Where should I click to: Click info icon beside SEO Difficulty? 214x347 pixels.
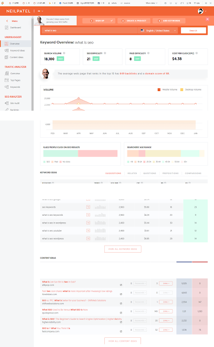point(105,53)
